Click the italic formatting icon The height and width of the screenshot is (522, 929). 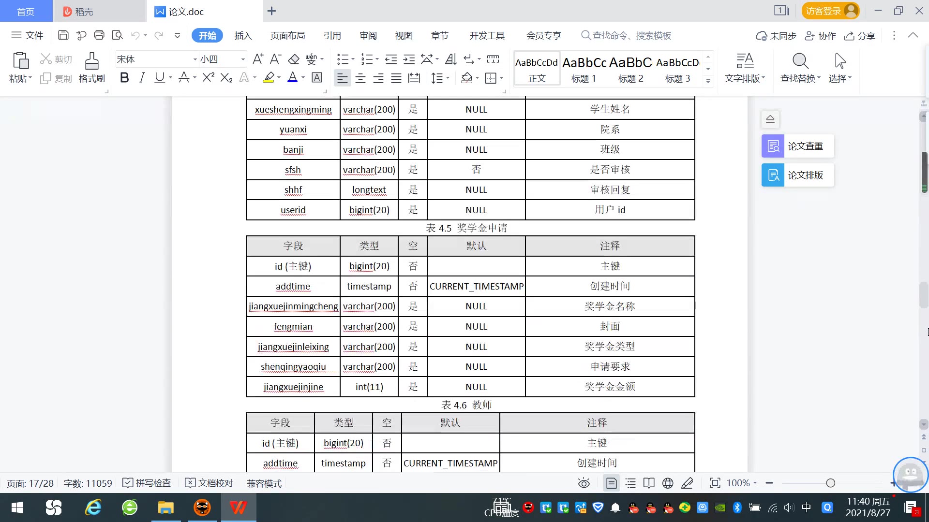pos(142,78)
